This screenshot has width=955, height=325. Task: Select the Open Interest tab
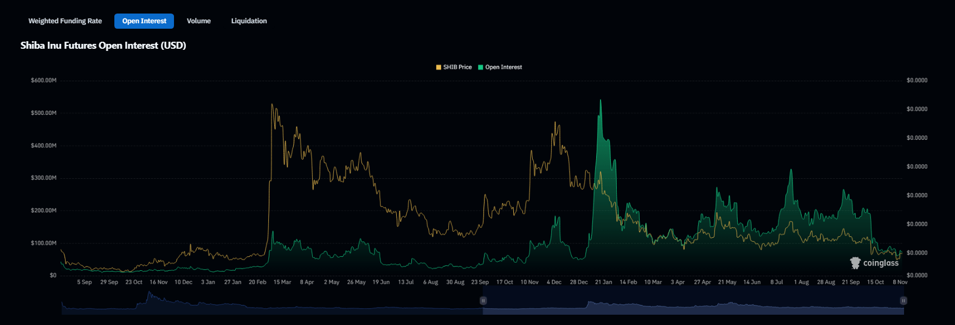pyautogui.click(x=144, y=21)
